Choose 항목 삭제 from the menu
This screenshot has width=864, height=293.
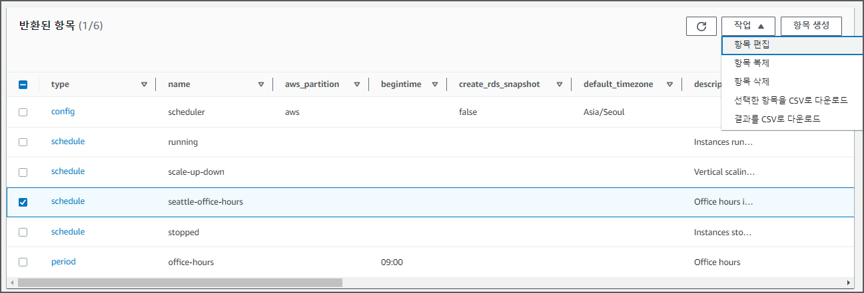(792, 82)
